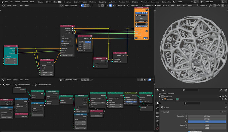The width and height of the screenshot is (228, 132).
Task: Click the Geometry Nodes modifier icon in the breadcrumb
Action: point(16,84)
